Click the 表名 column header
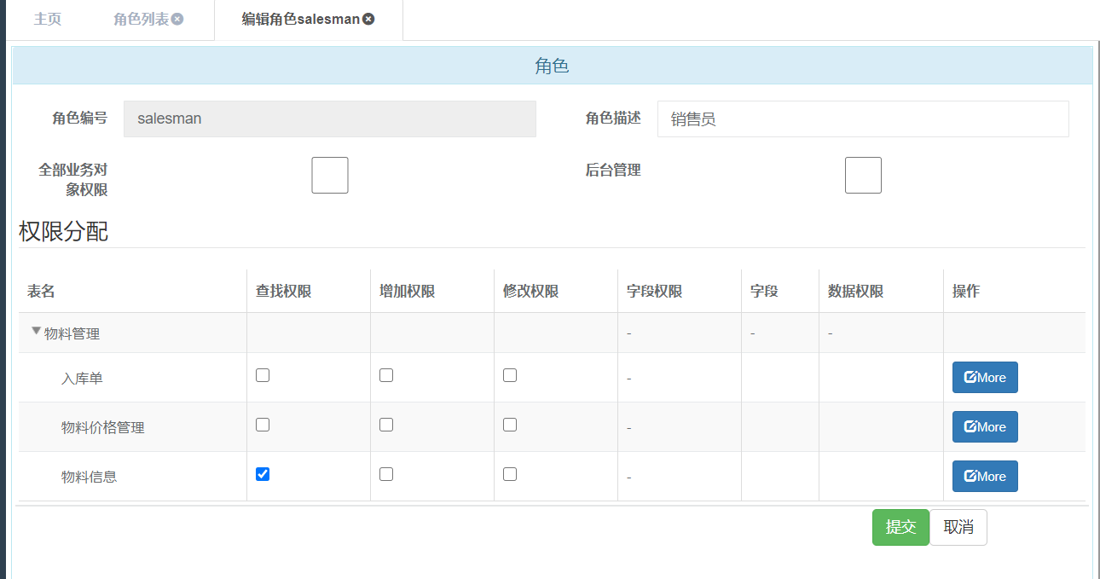This screenshot has width=1100, height=579. point(41,292)
